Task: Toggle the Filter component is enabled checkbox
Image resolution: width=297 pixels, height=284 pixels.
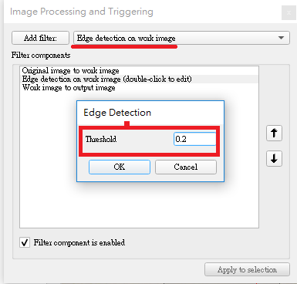Action: click(25, 242)
